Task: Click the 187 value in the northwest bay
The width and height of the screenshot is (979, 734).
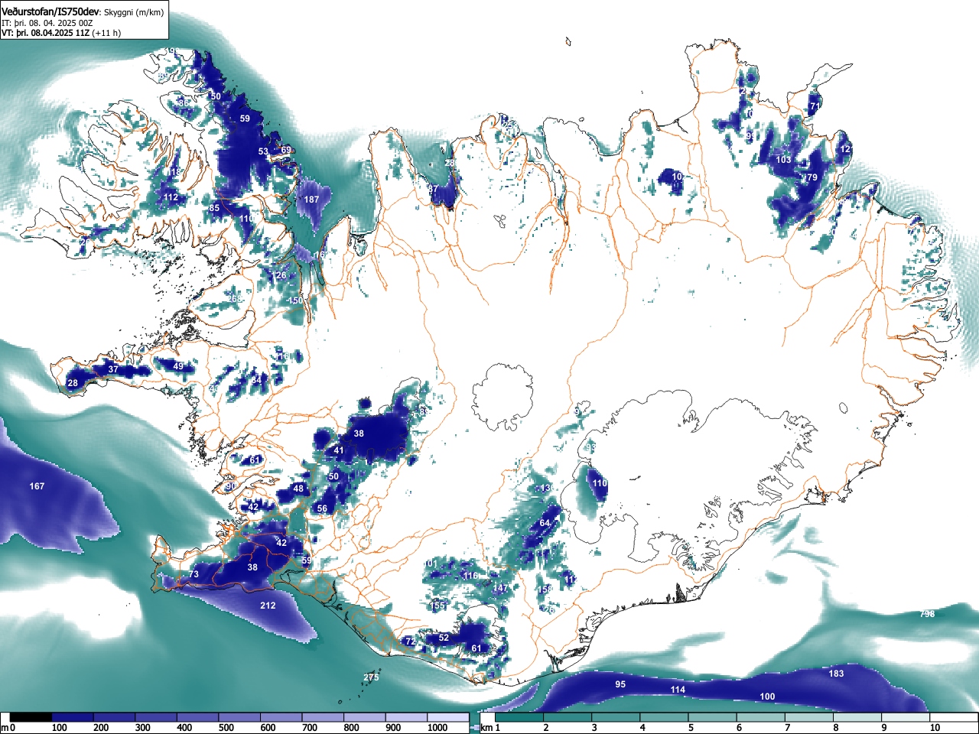Action: 311,200
